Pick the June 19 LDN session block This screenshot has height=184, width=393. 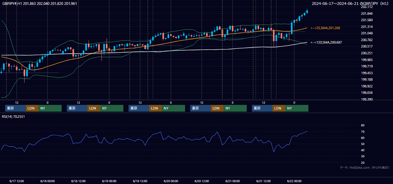tap(156, 108)
